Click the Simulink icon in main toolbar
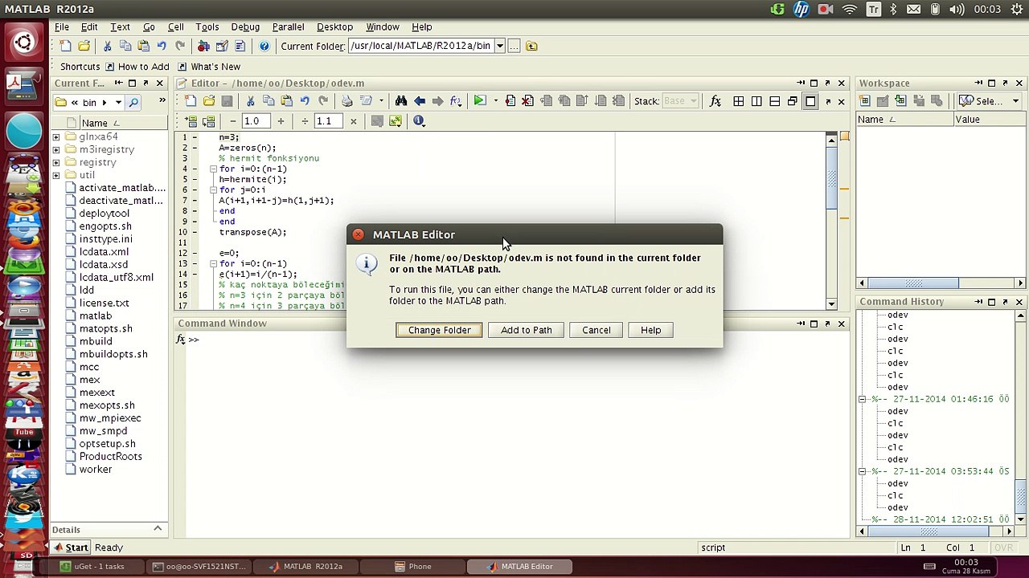This screenshot has width=1029, height=578. [203, 47]
